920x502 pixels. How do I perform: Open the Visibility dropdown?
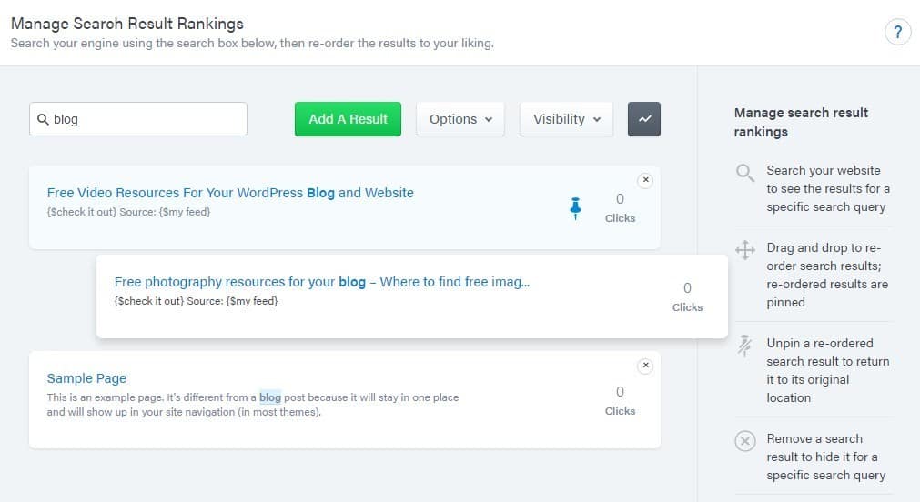coord(566,119)
